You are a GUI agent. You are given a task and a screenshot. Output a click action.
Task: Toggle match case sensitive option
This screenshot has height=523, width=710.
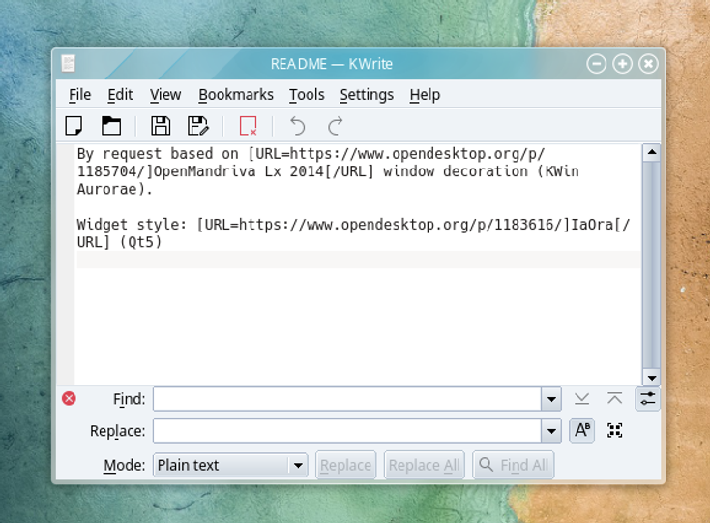point(582,430)
